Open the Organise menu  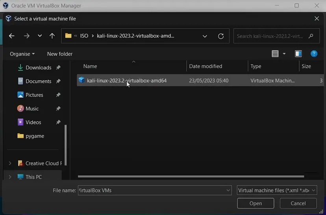(x=22, y=54)
